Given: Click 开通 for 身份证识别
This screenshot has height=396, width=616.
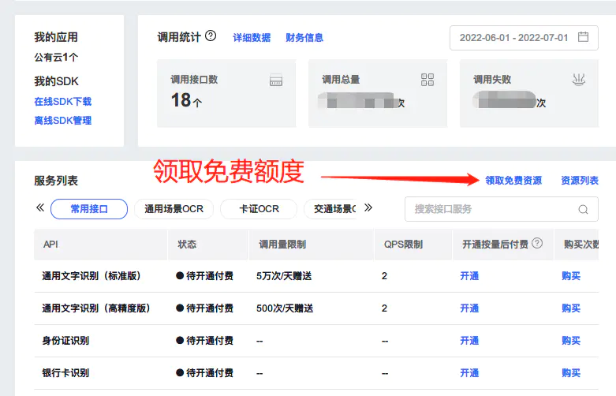Looking at the screenshot, I should (x=469, y=341).
